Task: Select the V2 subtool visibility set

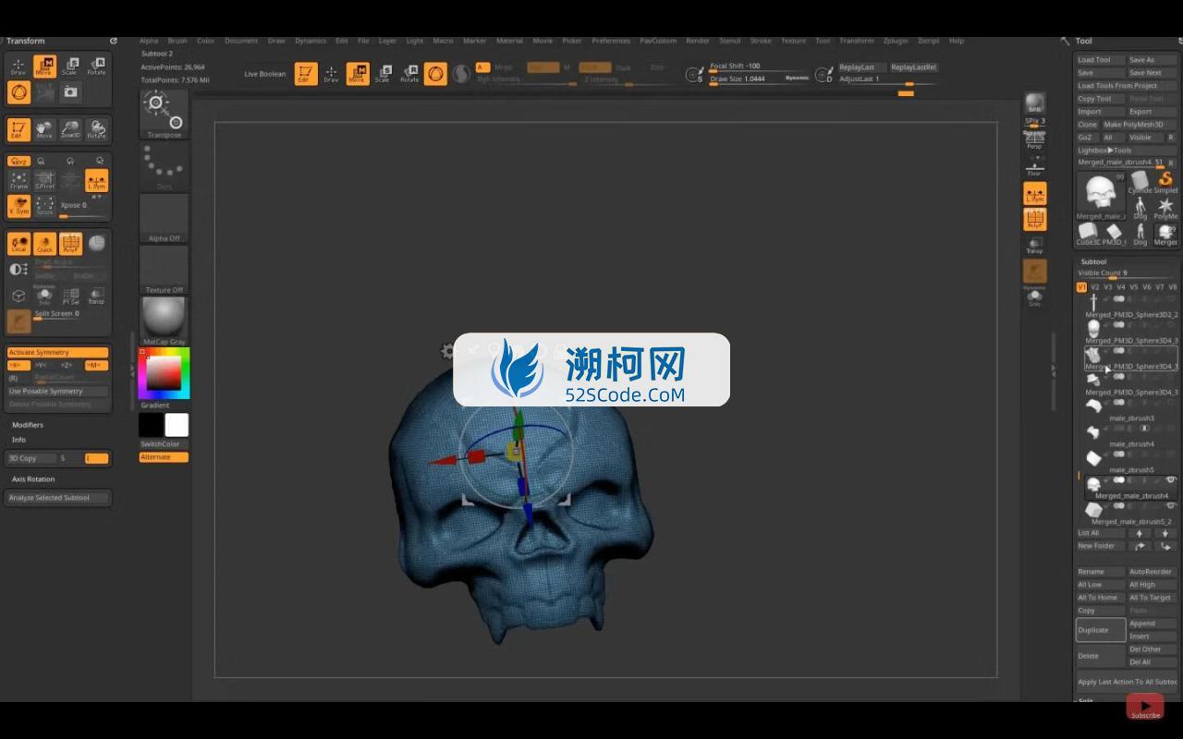Action: (x=1094, y=287)
